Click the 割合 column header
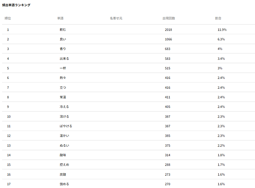 click(x=218, y=19)
